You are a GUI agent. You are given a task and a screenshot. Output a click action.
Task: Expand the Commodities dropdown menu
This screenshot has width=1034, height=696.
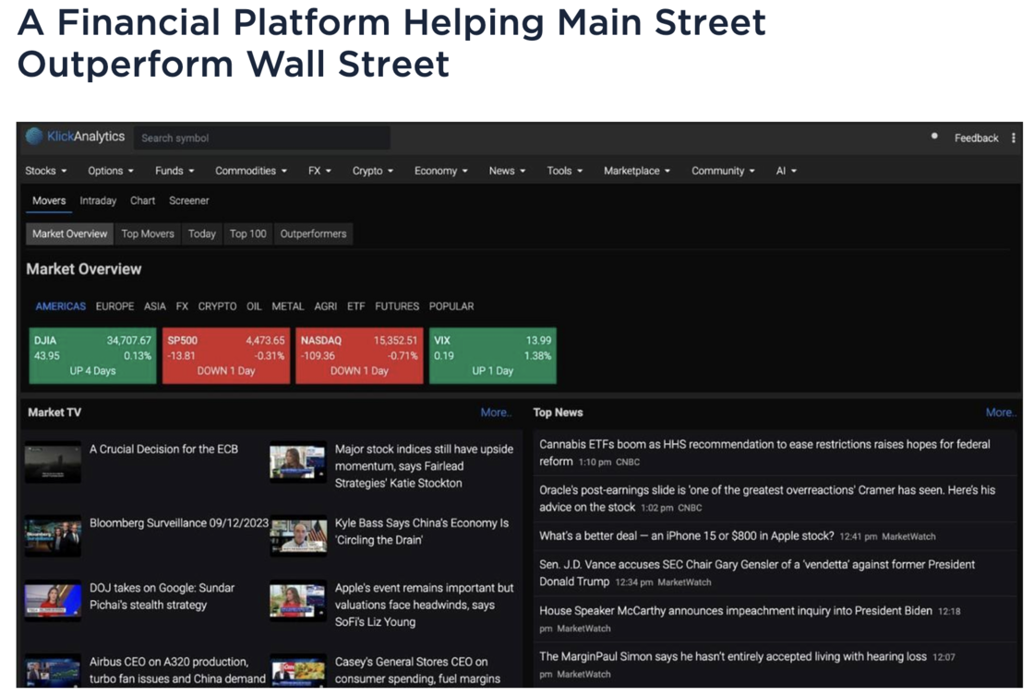pos(251,171)
